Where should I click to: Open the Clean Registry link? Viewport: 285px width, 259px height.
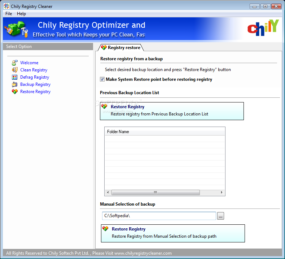pos(34,70)
